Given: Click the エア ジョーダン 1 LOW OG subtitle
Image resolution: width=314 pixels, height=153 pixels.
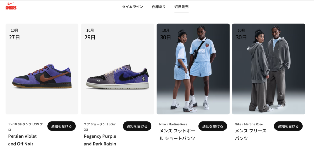Looking at the screenshot, I should (100, 127).
